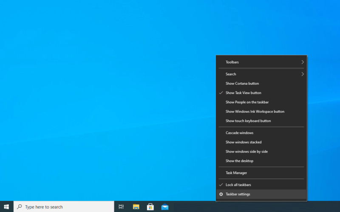
Task: Open Task Manager from context menu
Action: (x=261, y=173)
